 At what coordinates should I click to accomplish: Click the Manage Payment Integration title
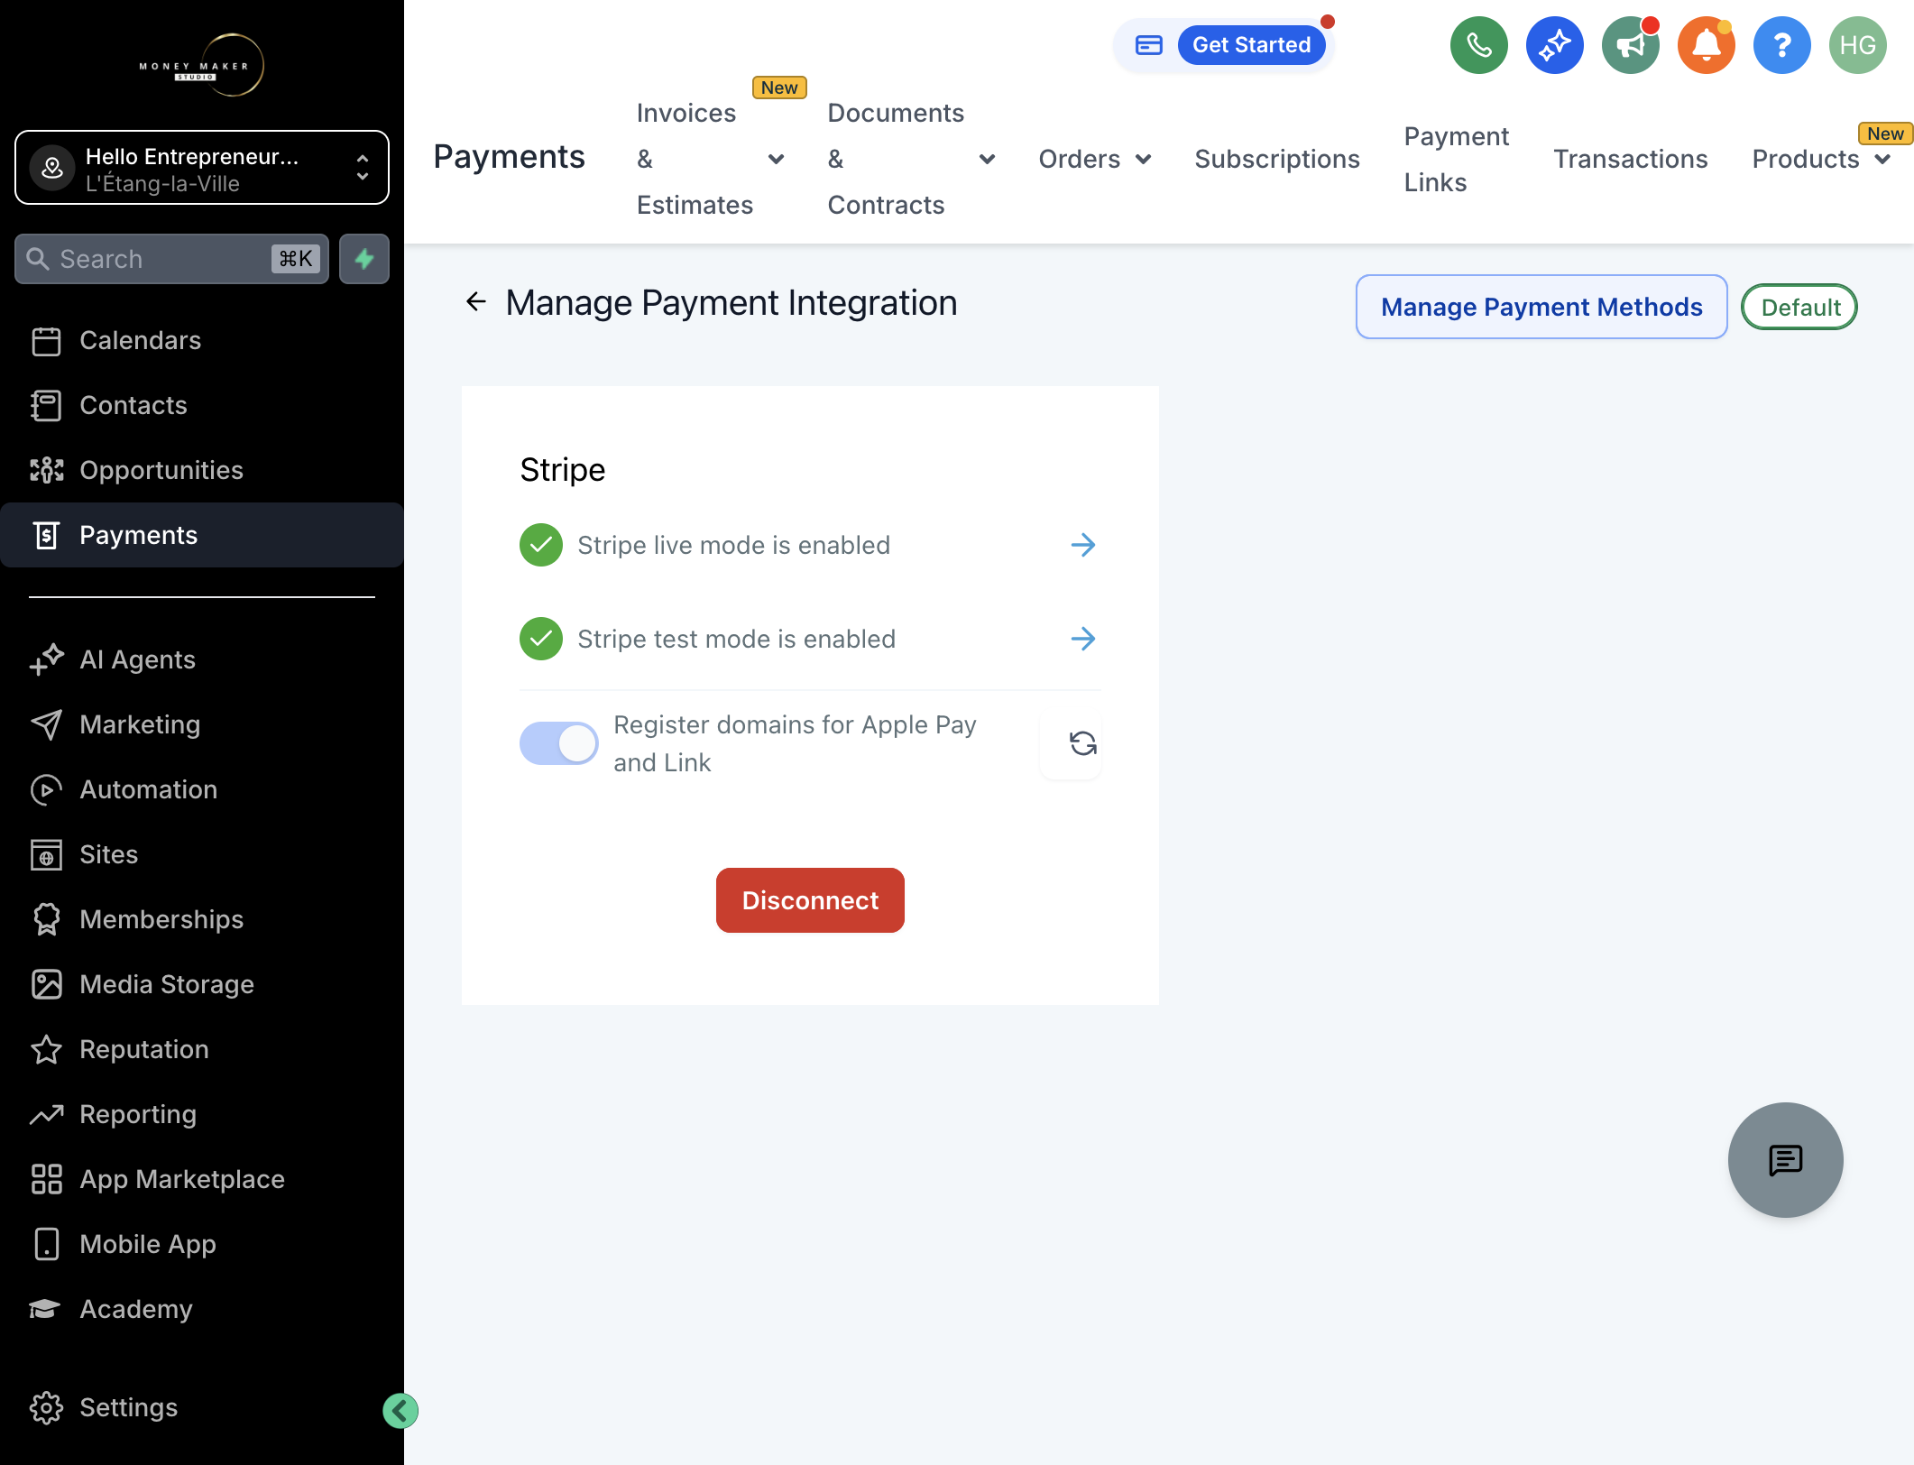click(x=732, y=302)
